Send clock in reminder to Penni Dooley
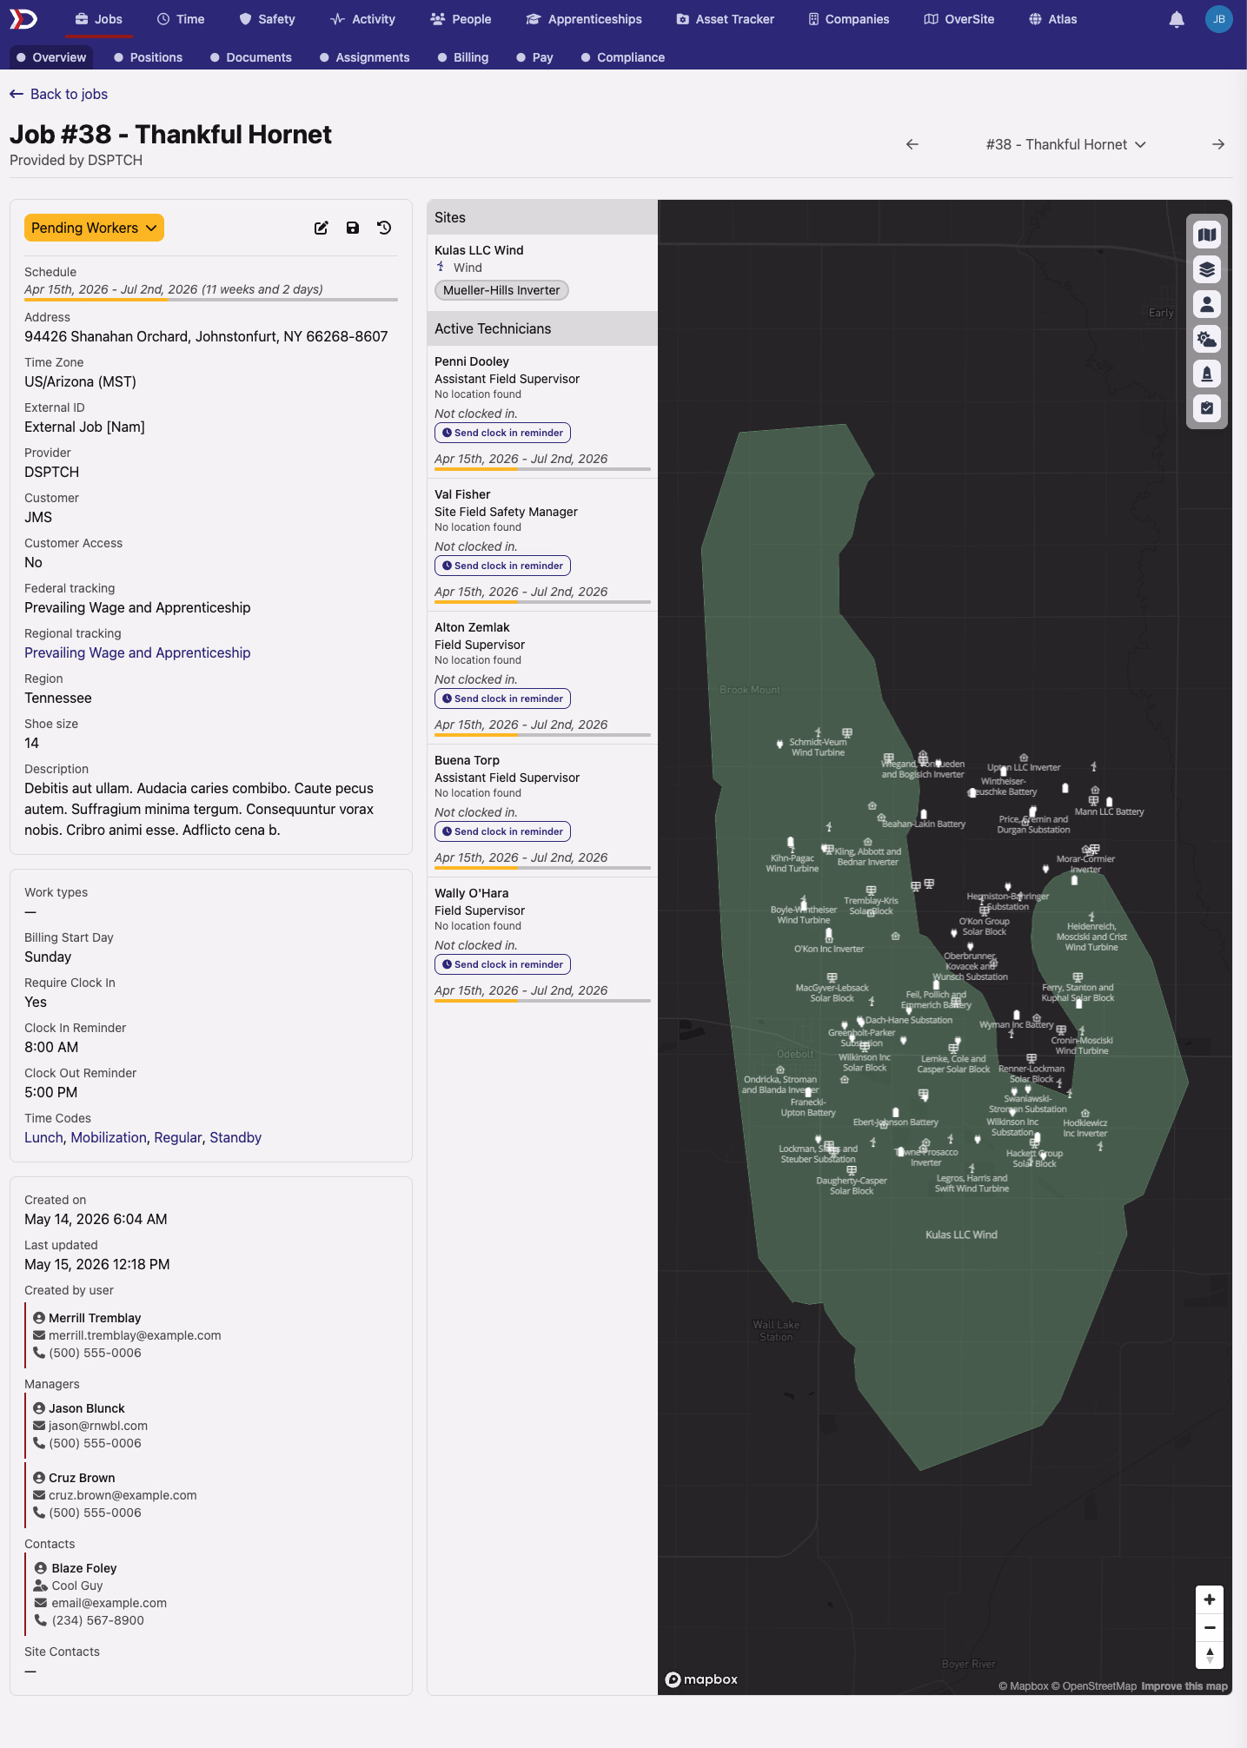This screenshot has height=1748, width=1247. click(502, 433)
